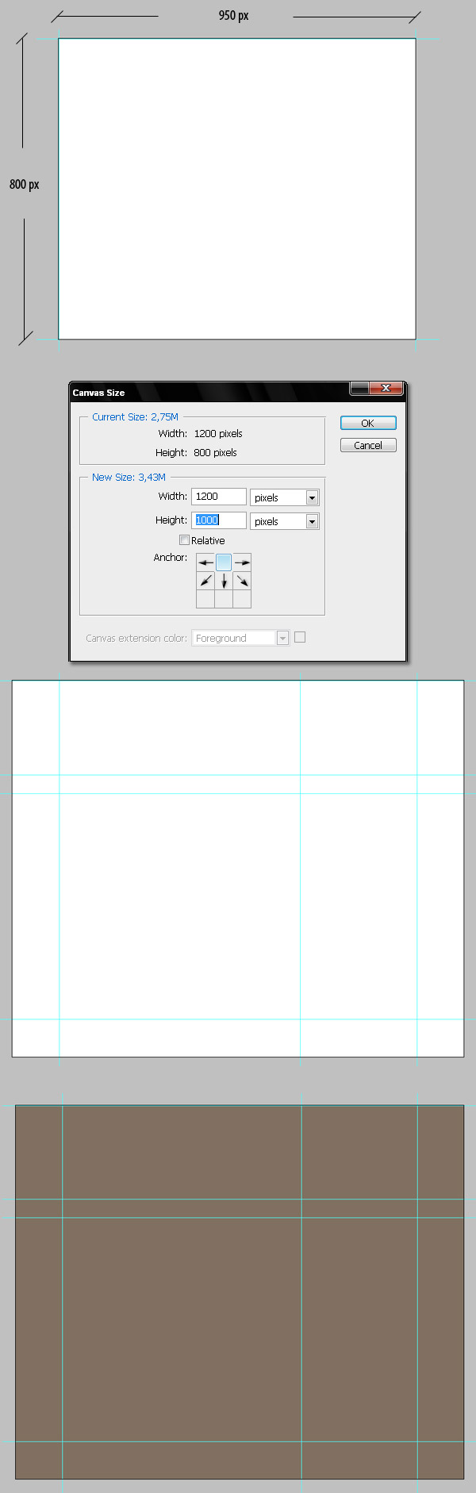Select the downward anchor arrow cell
The image size is (476, 1493).
[224, 581]
